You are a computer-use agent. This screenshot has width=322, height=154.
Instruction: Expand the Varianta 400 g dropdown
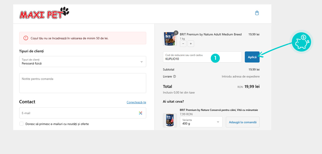[201, 122]
